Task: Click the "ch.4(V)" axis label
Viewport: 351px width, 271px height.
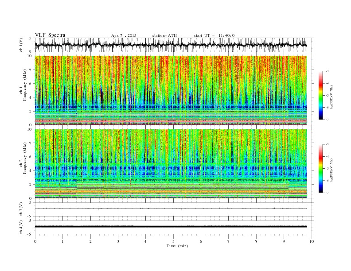Action: click(x=21, y=227)
